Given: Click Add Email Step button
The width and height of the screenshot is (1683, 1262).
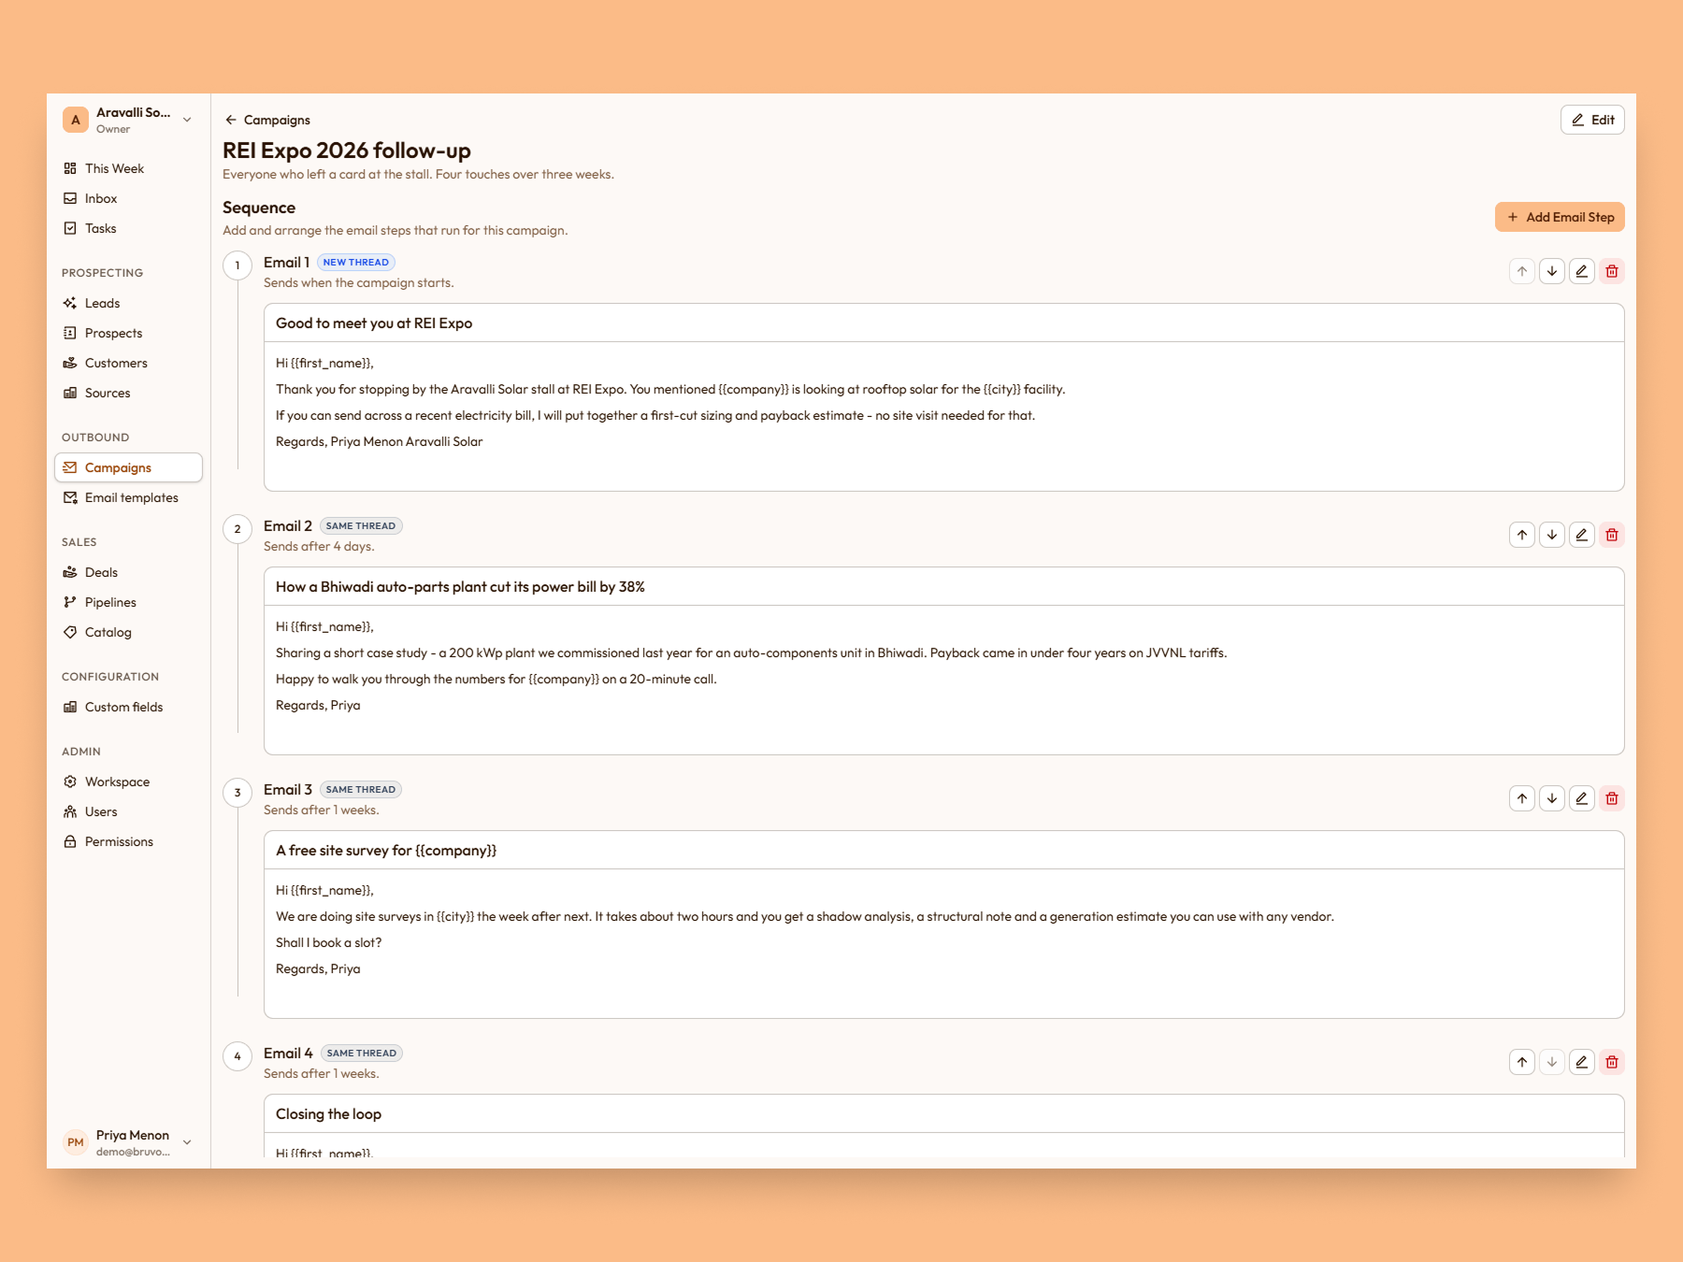Looking at the screenshot, I should tap(1560, 217).
